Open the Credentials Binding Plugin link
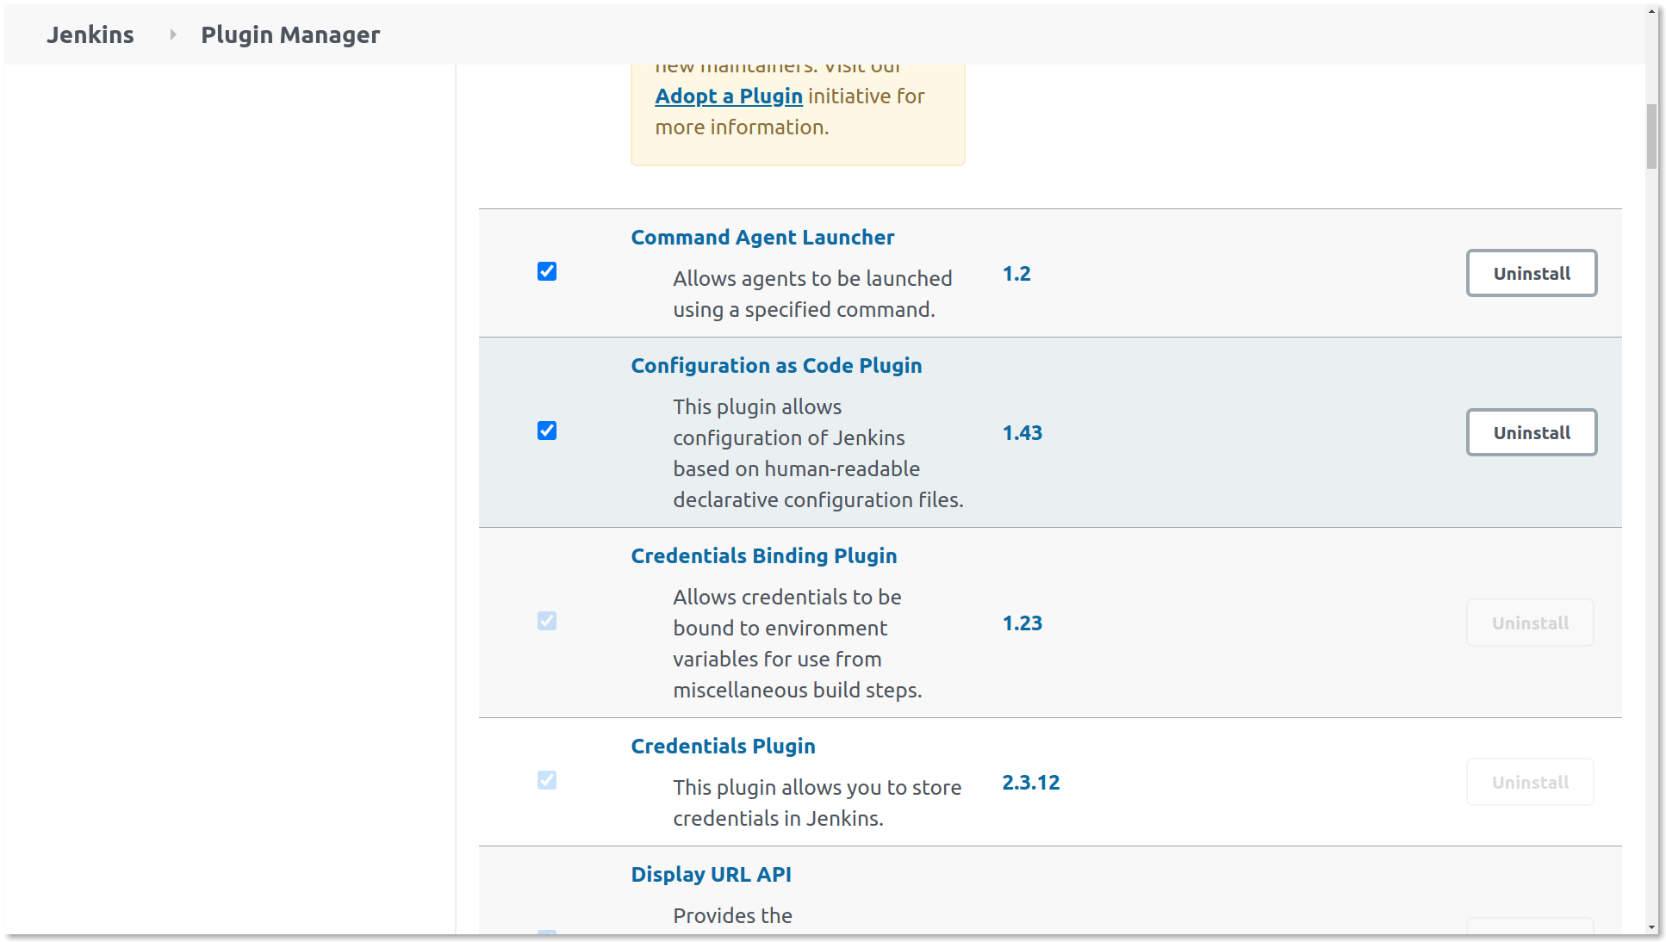The width and height of the screenshot is (1666, 942). (x=764, y=555)
